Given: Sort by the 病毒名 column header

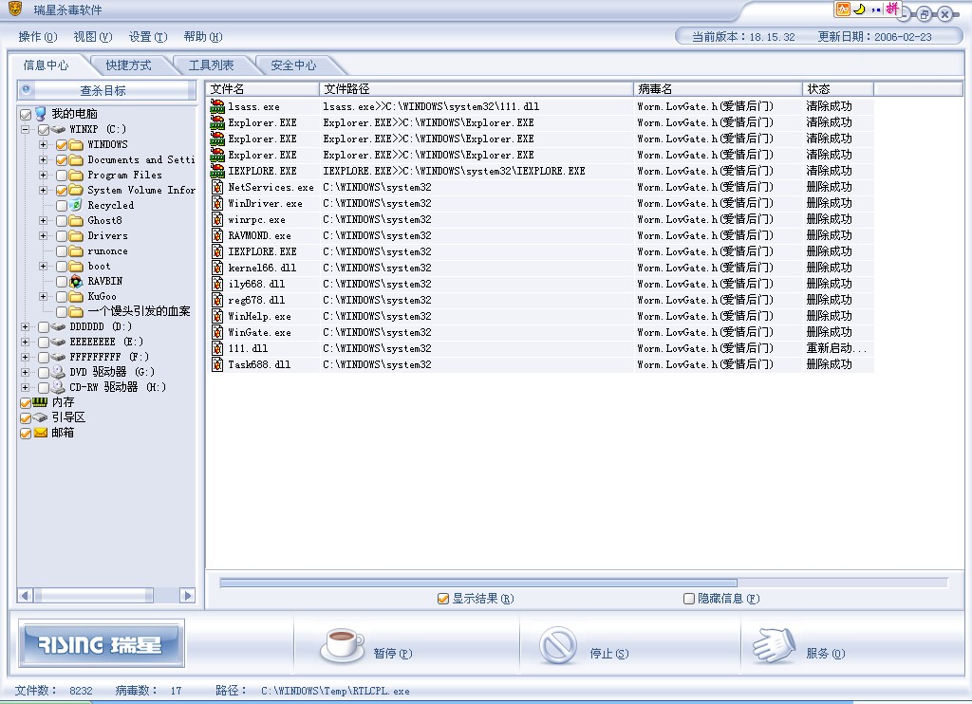Looking at the screenshot, I should (x=718, y=89).
